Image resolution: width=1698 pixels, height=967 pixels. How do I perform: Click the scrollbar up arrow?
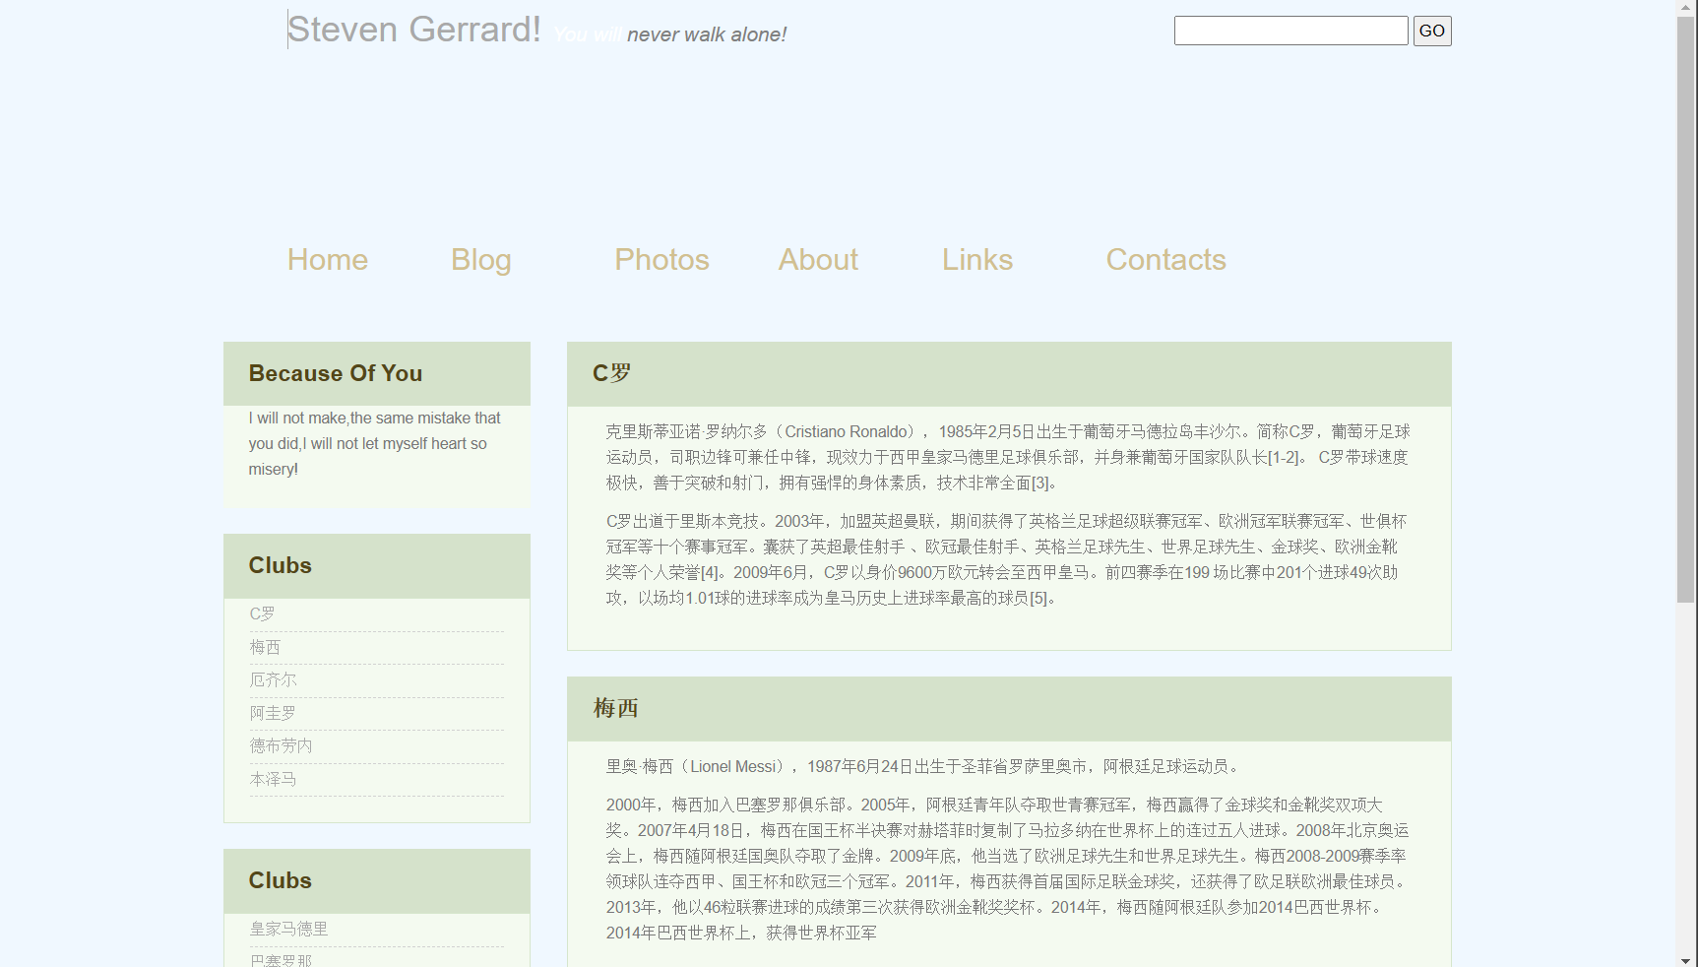click(1686, 7)
